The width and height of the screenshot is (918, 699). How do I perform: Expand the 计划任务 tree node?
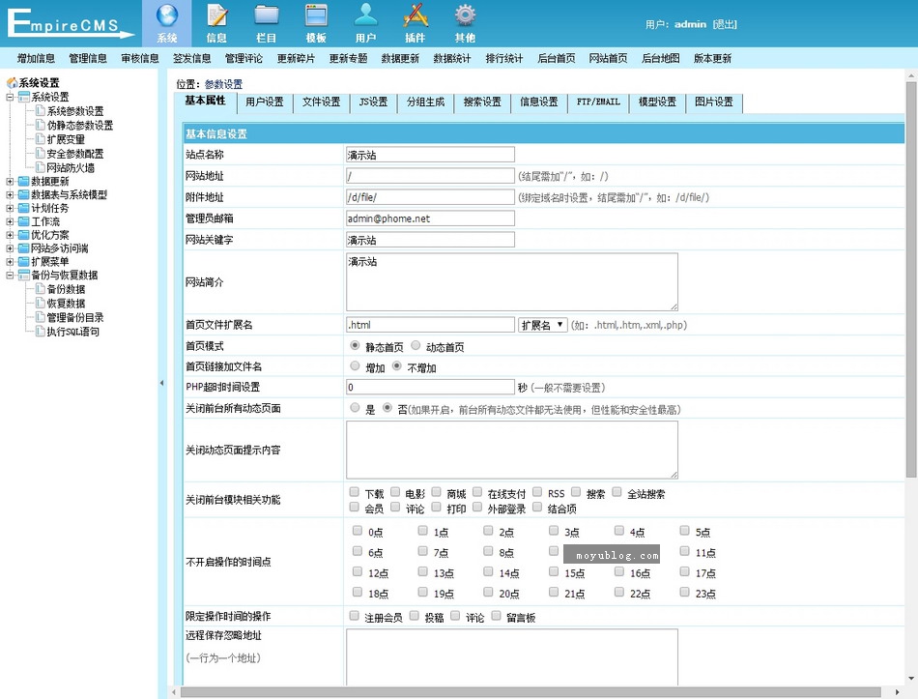pyautogui.click(x=11, y=208)
